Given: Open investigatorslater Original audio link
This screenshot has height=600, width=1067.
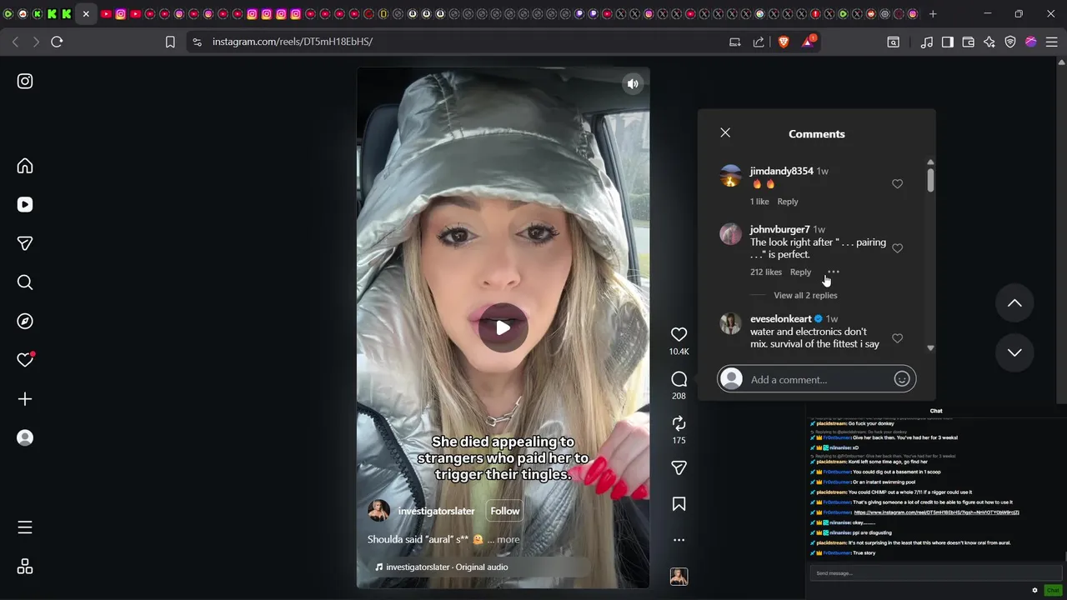Looking at the screenshot, I should pos(447,567).
